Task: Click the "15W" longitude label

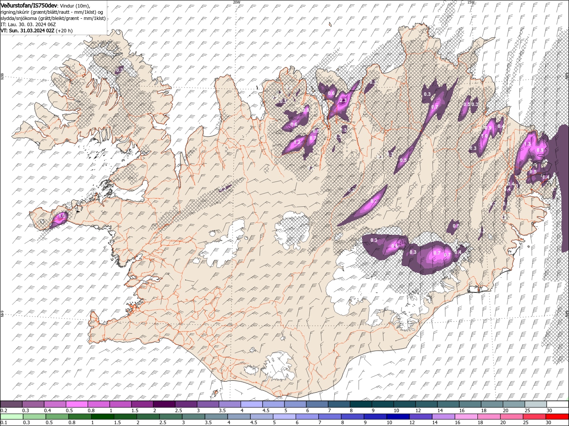Action: coord(471,2)
